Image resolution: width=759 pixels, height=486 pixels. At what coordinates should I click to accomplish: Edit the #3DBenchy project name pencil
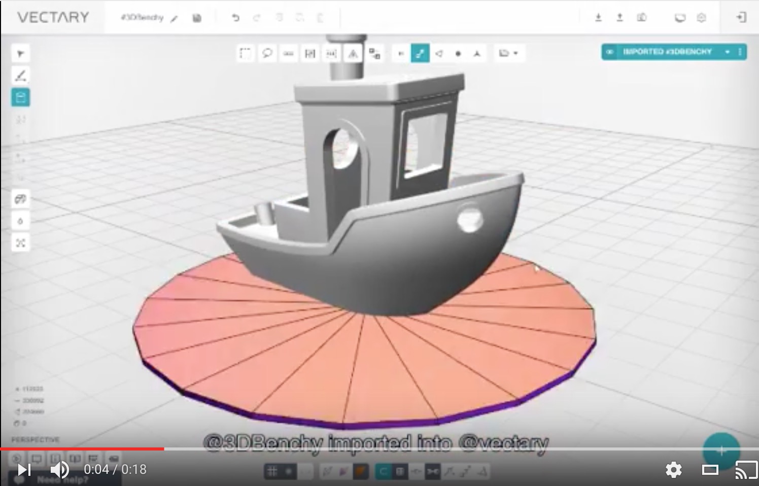tap(174, 18)
